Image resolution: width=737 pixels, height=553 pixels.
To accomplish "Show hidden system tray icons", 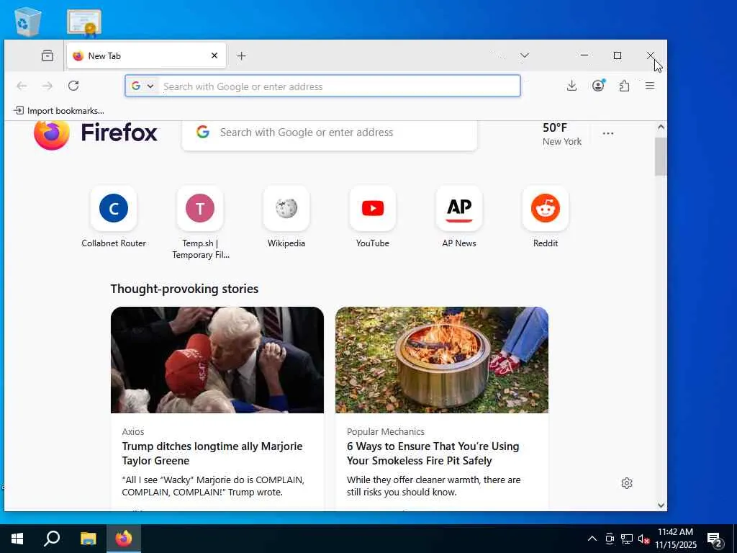I will (592, 539).
